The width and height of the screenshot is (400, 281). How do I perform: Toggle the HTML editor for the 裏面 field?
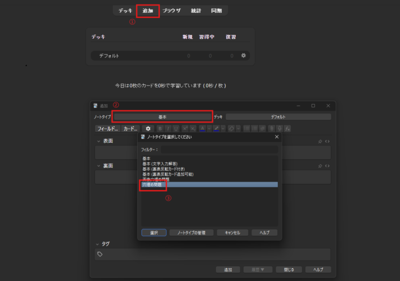click(327, 166)
